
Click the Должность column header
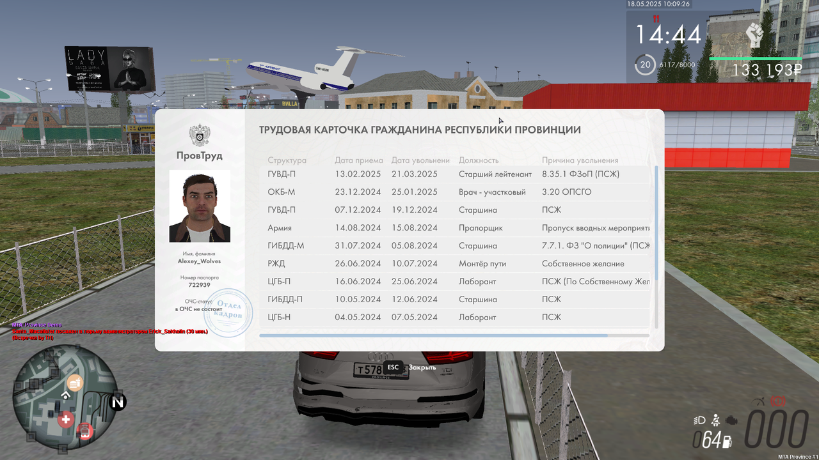click(x=479, y=160)
